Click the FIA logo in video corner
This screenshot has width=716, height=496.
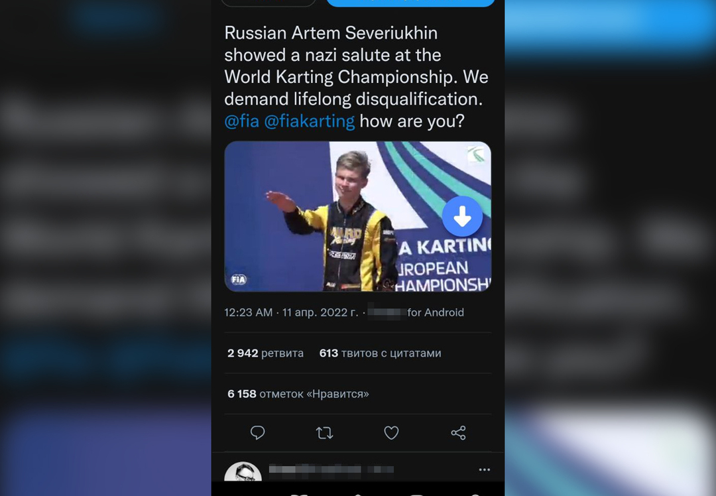click(x=239, y=279)
